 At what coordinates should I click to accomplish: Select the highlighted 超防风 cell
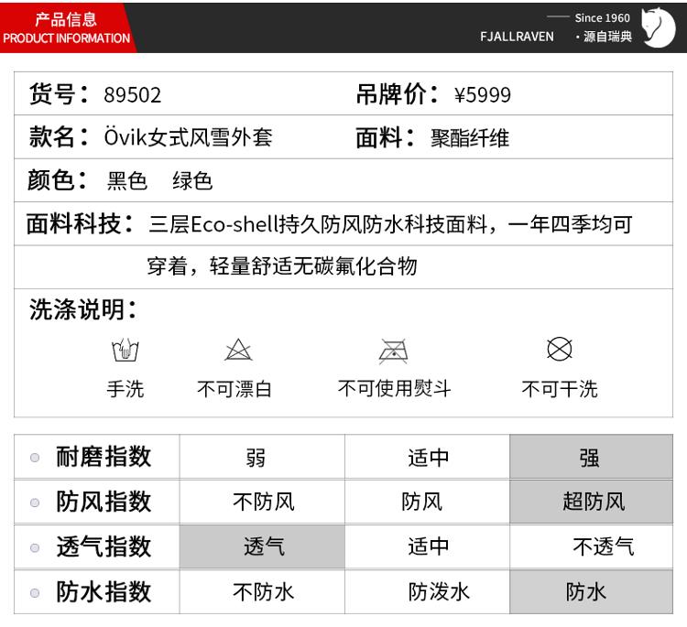pyautogui.click(x=591, y=502)
